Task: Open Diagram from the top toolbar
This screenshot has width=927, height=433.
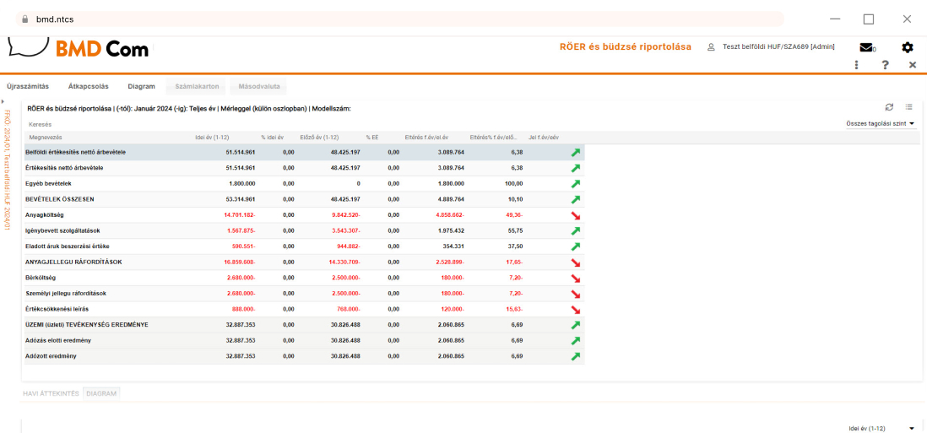Action: tap(141, 86)
